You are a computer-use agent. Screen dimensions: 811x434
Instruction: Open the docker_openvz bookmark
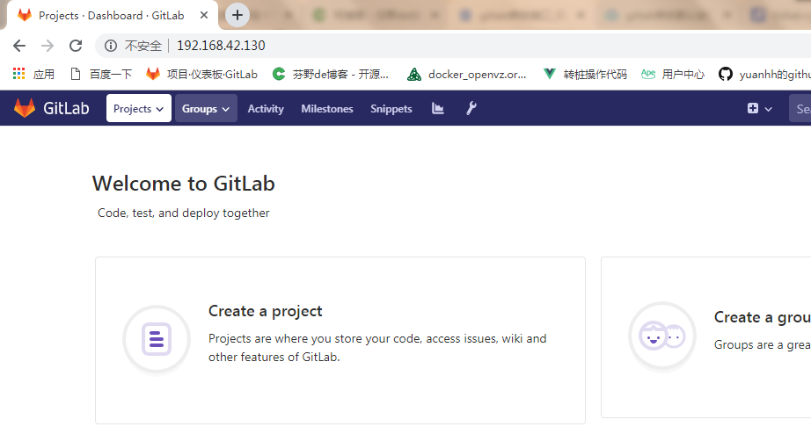point(466,75)
